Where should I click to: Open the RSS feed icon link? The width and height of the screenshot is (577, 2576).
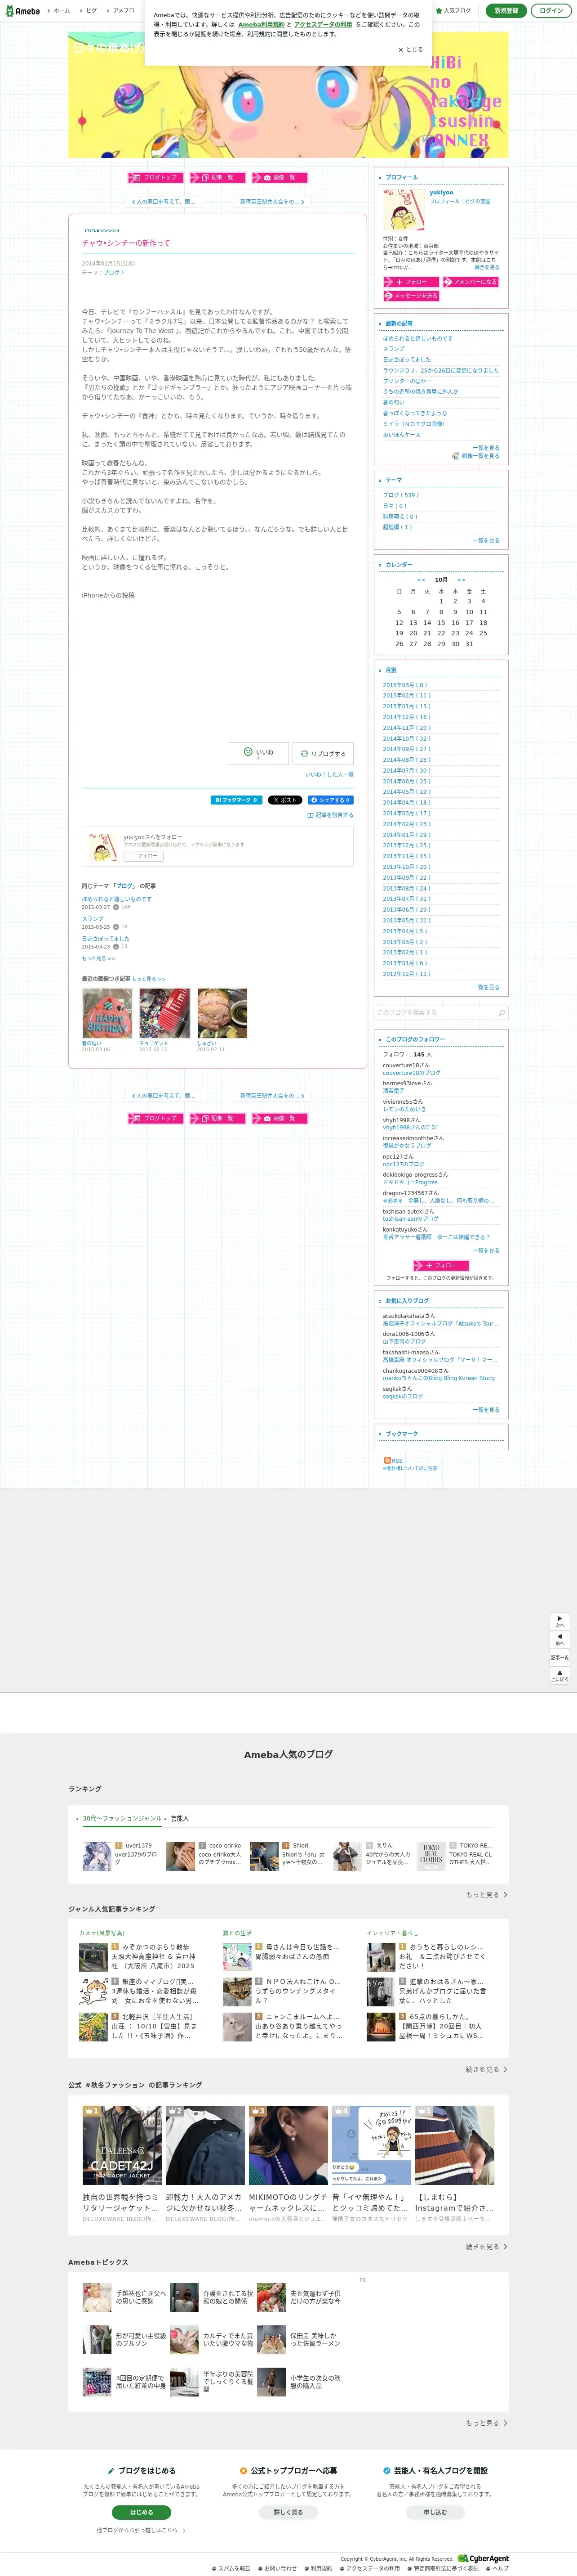pos(393,1460)
